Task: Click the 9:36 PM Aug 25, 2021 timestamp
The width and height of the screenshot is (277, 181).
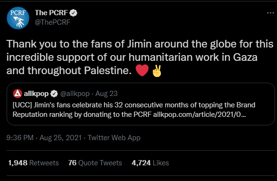Action: pyautogui.click(x=44, y=138)
